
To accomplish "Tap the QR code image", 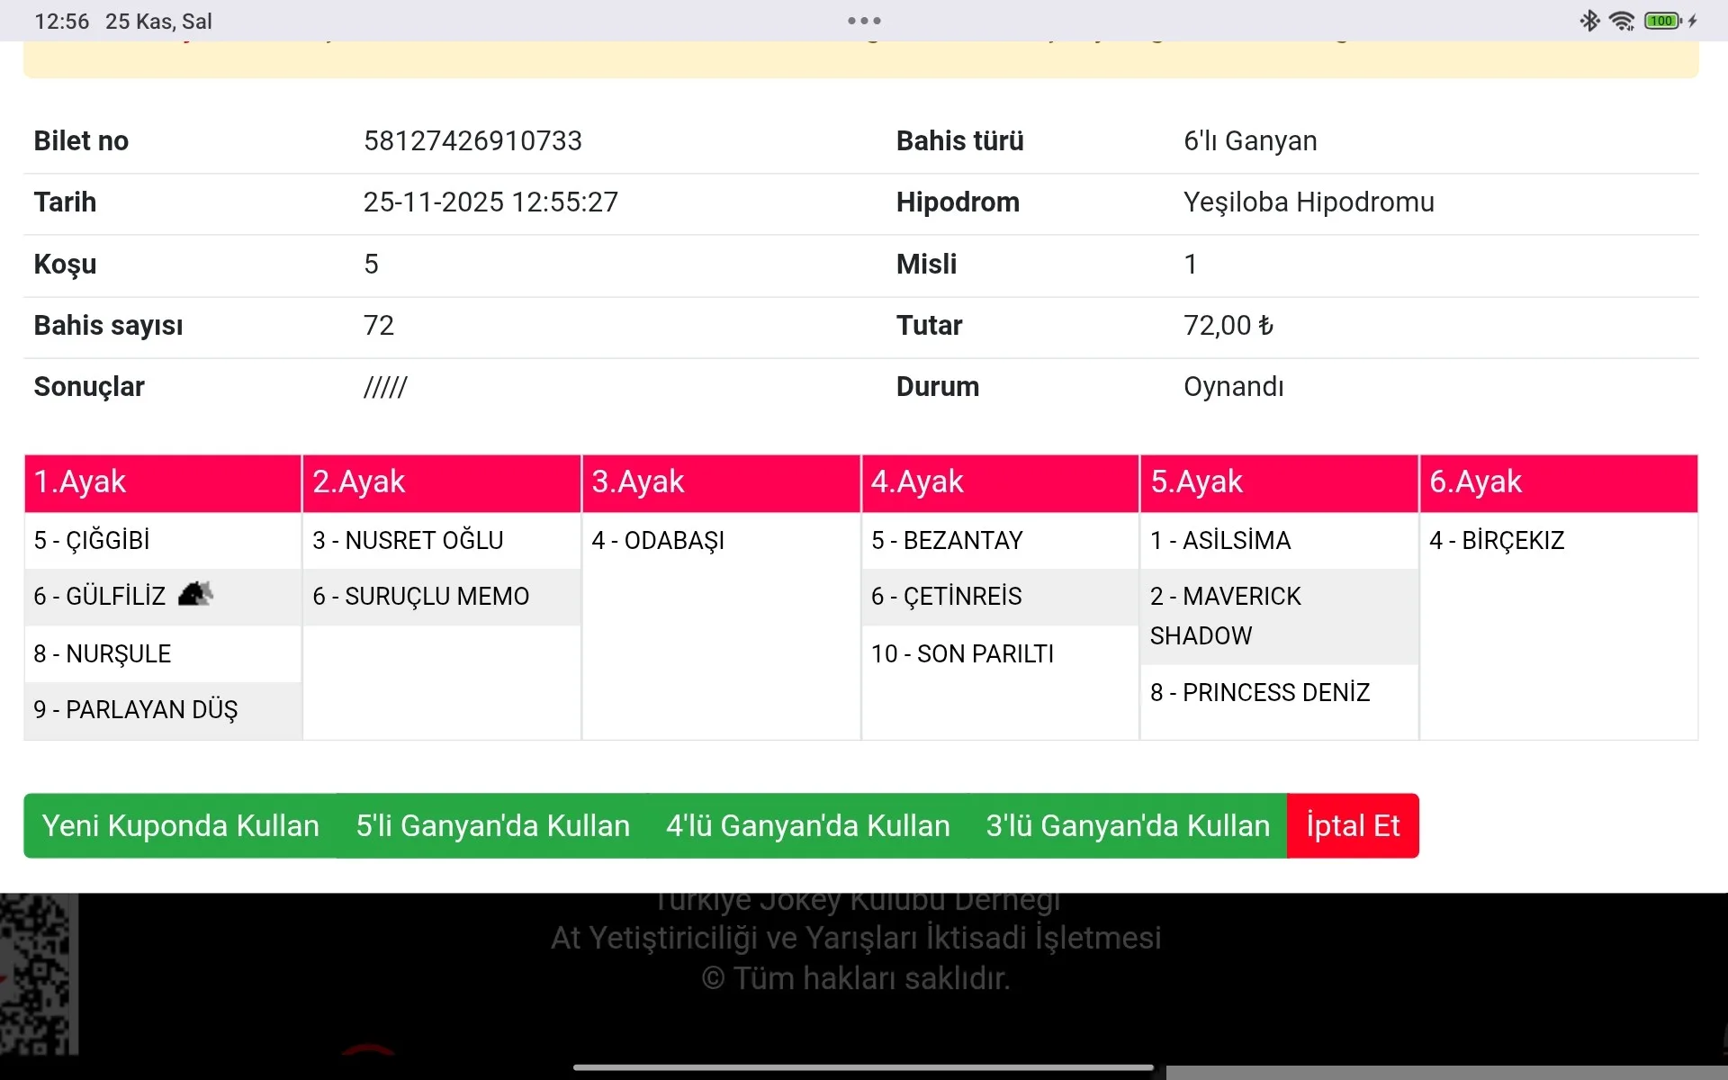I will pyautogui.click(x=36, y=974).
